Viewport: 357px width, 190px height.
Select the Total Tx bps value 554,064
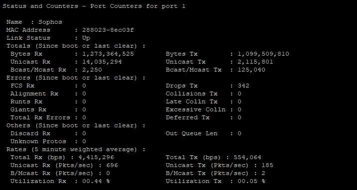(247, 158)
